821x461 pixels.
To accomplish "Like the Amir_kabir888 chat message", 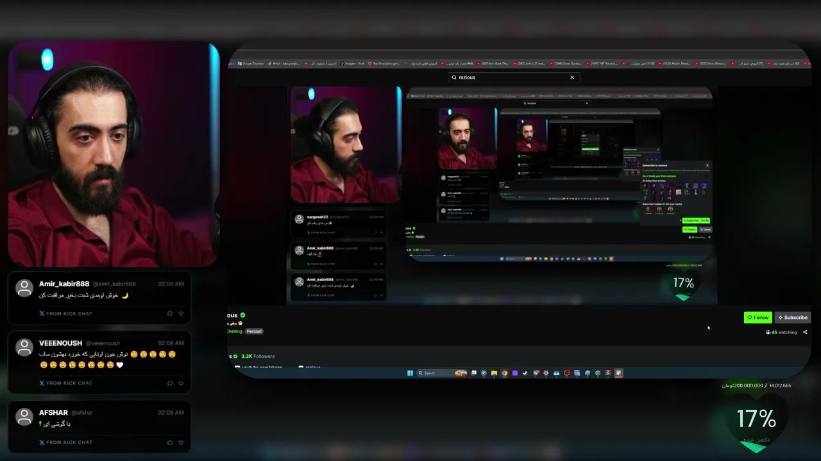I will point(181,314).
